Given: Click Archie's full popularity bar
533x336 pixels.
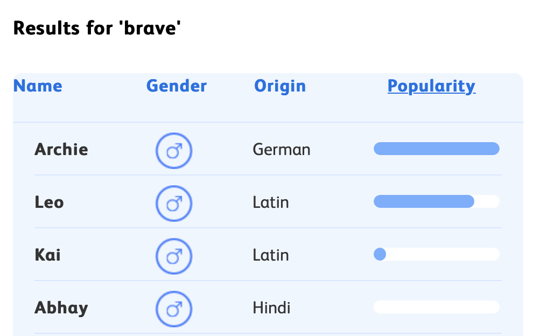Looking at the screenshot, I should pos(437,149).
